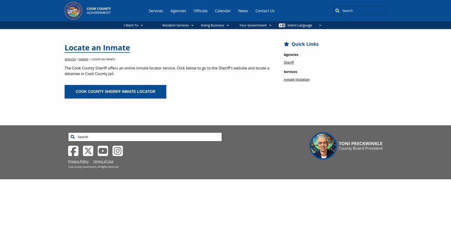Open the Select Language dropdown
451x233 pixels.
pyautogui.click(x=300, y=25)
